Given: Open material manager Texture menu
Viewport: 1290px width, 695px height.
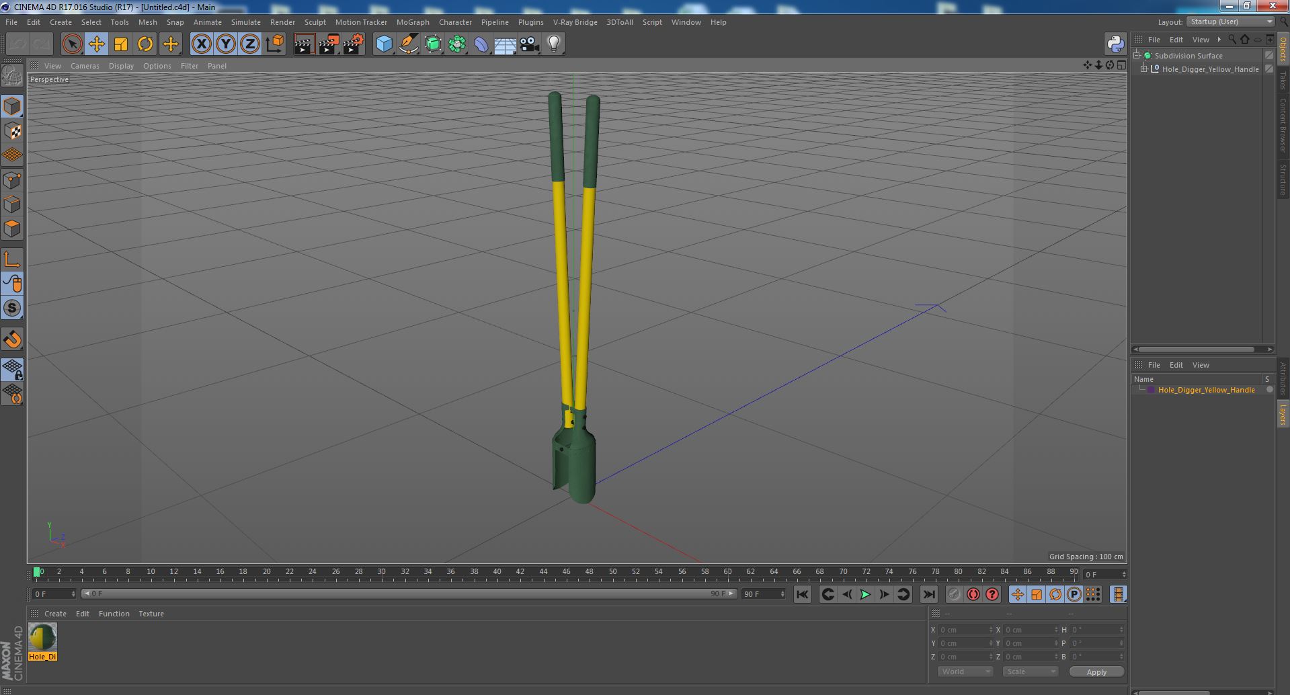Looking at the screenshot, I should (151, 614).
